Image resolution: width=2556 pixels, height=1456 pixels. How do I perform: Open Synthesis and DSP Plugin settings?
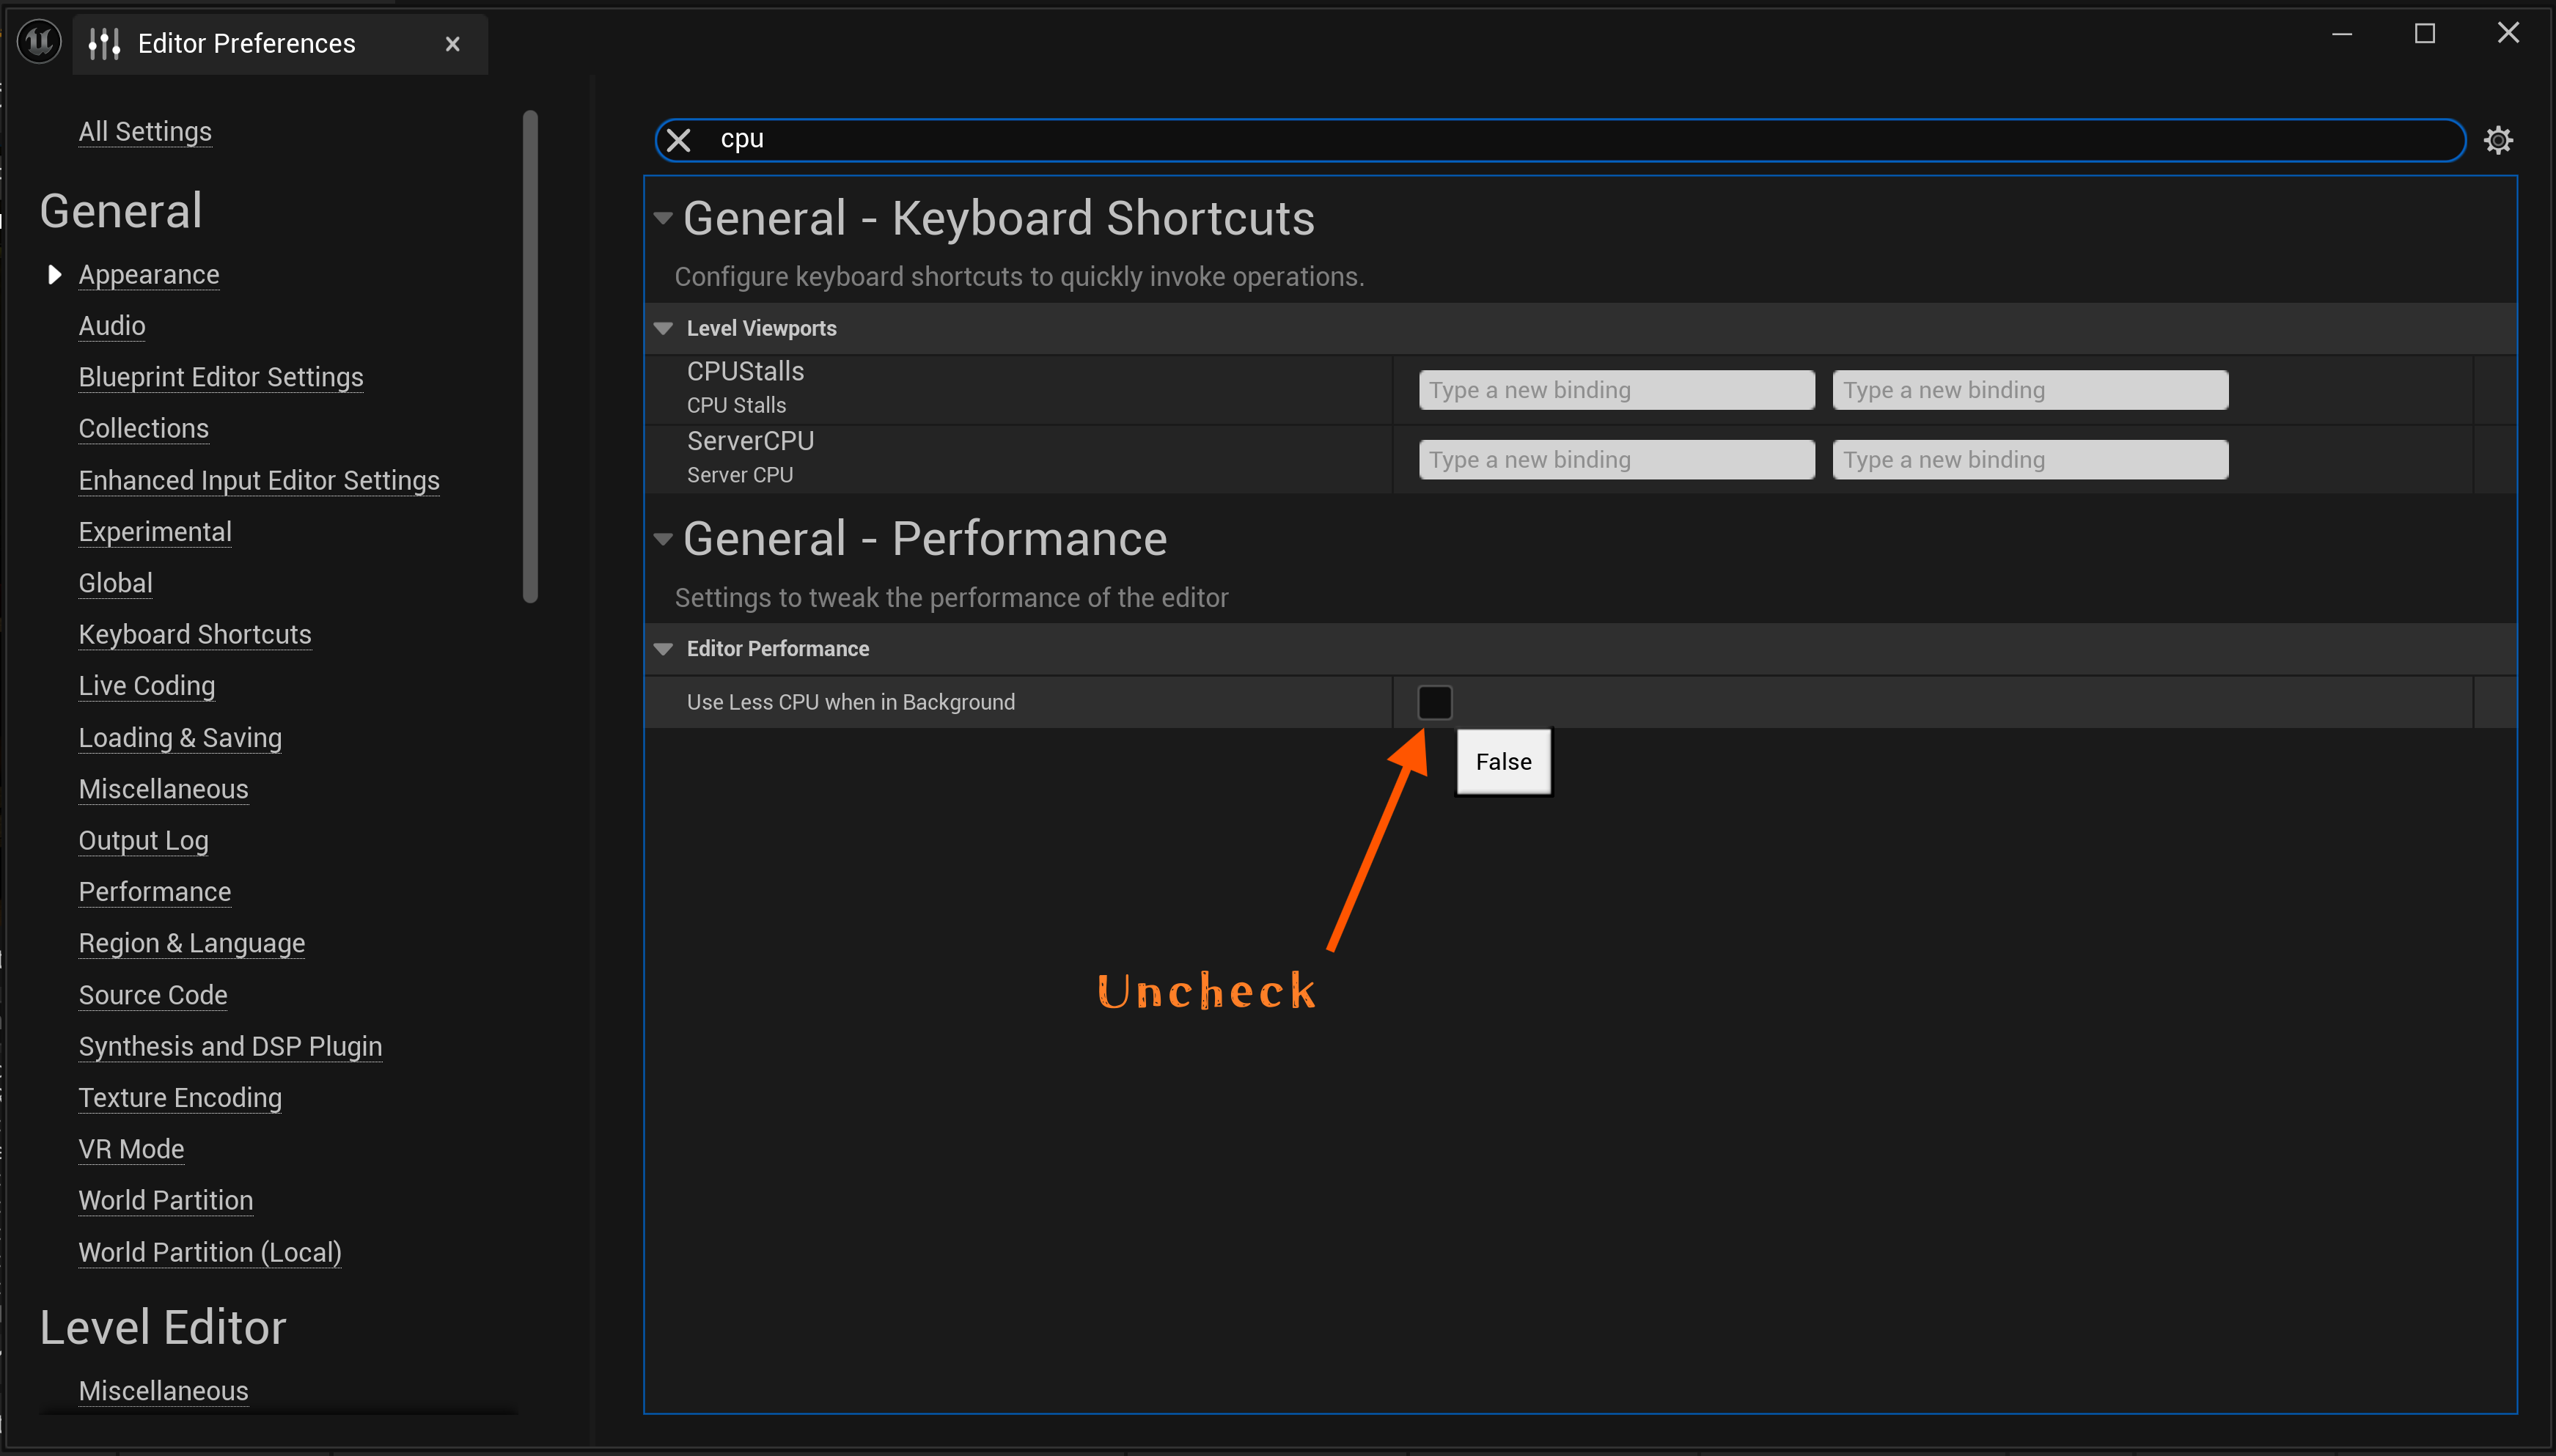pyautogui.click(x=231, y=1046)
